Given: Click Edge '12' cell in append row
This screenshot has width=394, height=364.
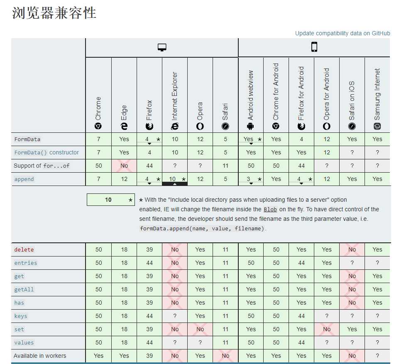Looking at the screenshot, I should (x=124, y=179).
